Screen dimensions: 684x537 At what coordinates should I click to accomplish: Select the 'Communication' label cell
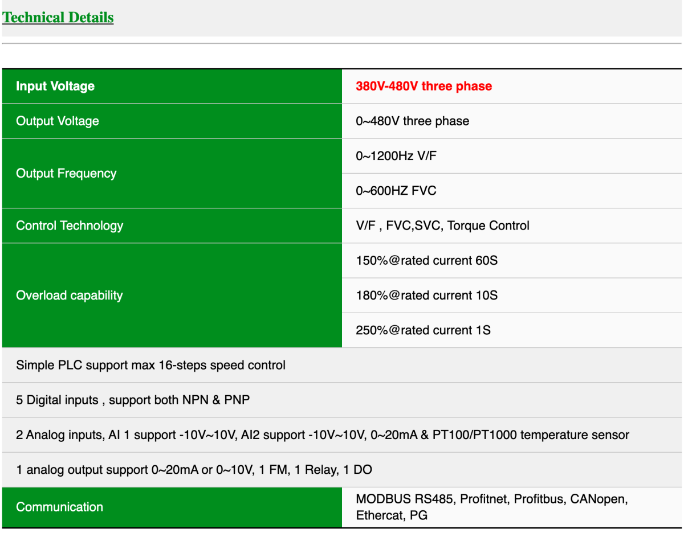pos(172,507)
